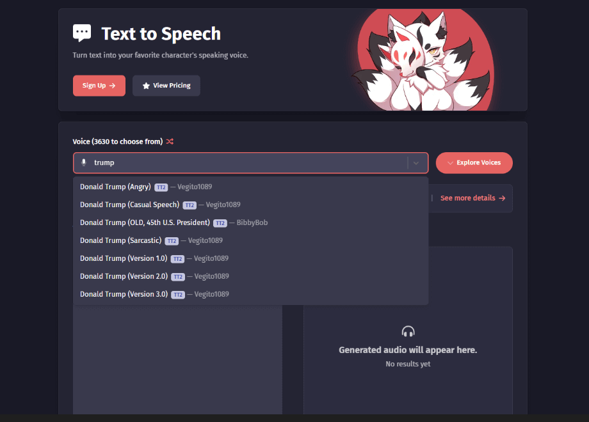Click the trump text in the search field

tap(104, 162)
